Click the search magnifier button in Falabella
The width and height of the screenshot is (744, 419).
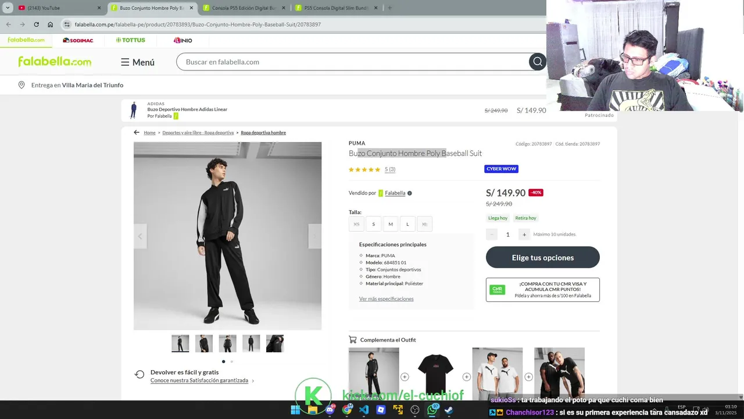(538, 62)
